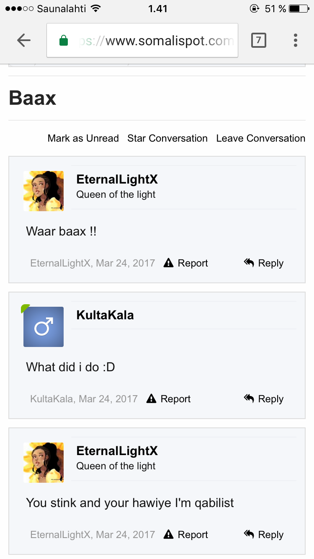Click Mark as Unread link

(x=83, y=138)
